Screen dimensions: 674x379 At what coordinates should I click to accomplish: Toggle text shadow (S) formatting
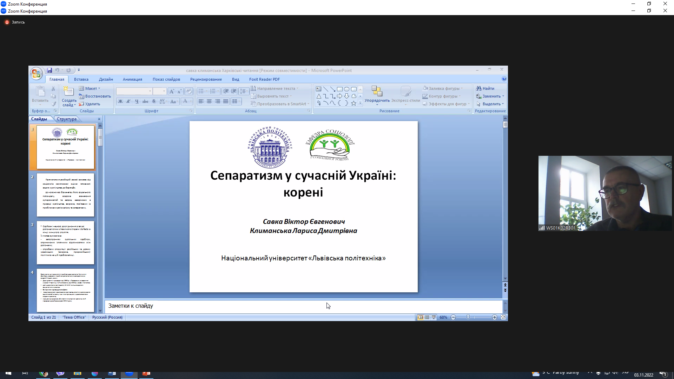154,101
